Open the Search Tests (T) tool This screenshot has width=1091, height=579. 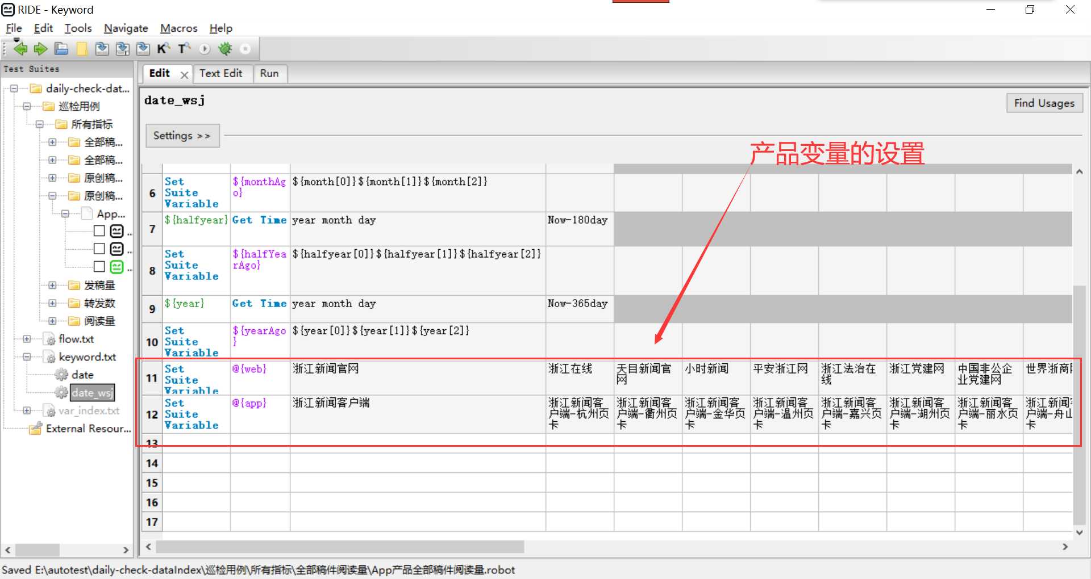pos(184,49)
